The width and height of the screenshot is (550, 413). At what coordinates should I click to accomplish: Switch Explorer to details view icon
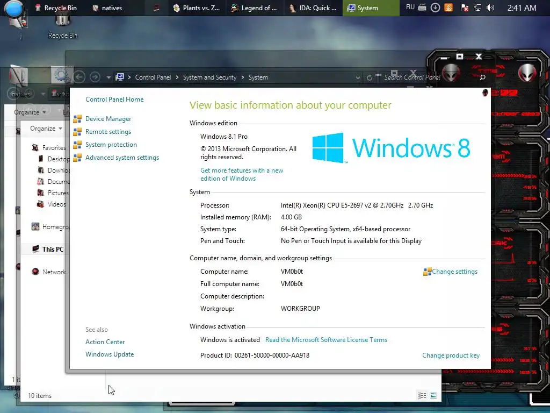click(422, 396)
